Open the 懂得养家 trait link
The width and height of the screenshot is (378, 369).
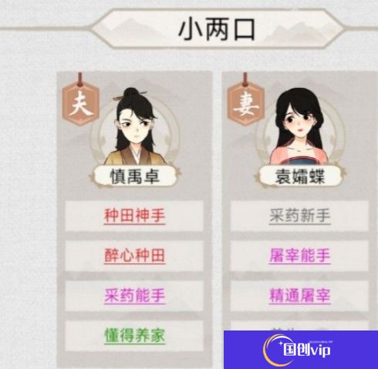[134, 336]
